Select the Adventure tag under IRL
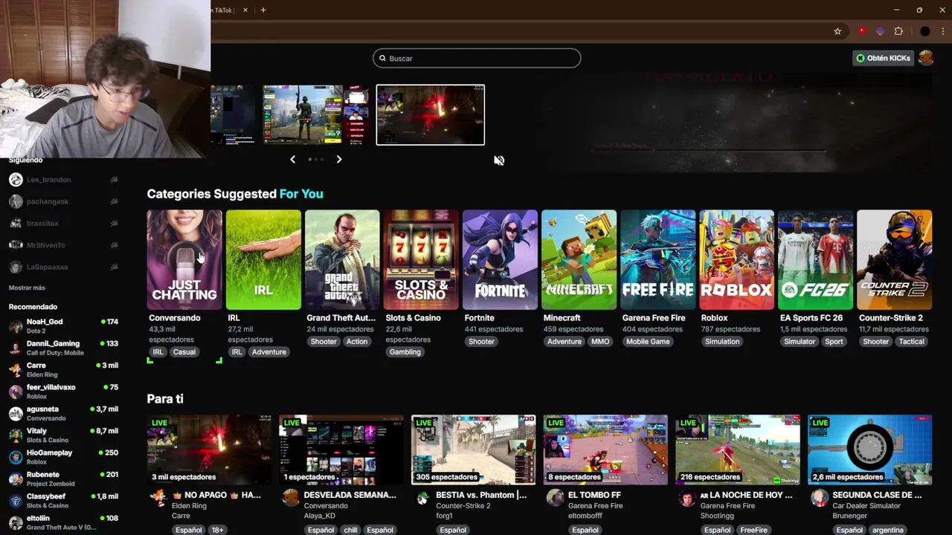The height and width of the screenshot is (535, 952). coord(268,352)
